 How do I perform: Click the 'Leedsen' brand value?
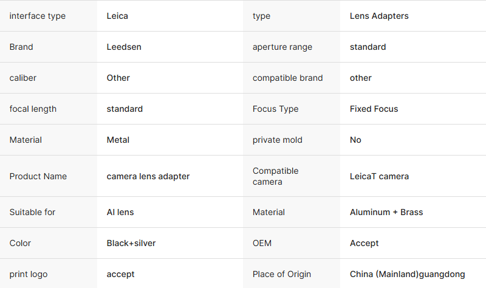point(124,47)
